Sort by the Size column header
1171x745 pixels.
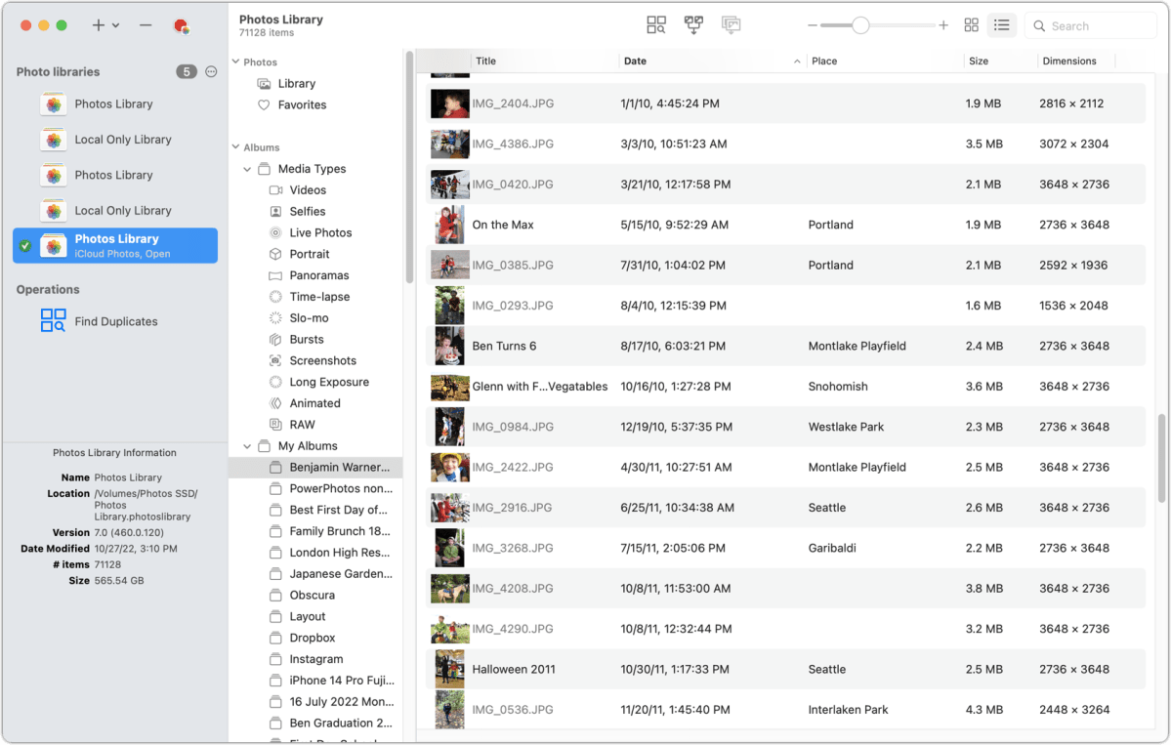(1001, 62)
